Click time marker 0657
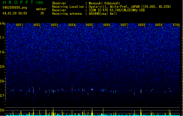 (124, 25)
